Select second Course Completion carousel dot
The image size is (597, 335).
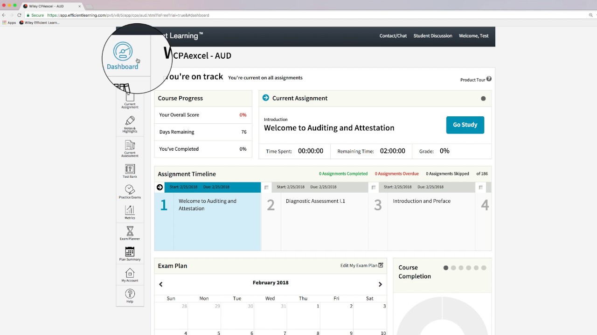[453, 268]
